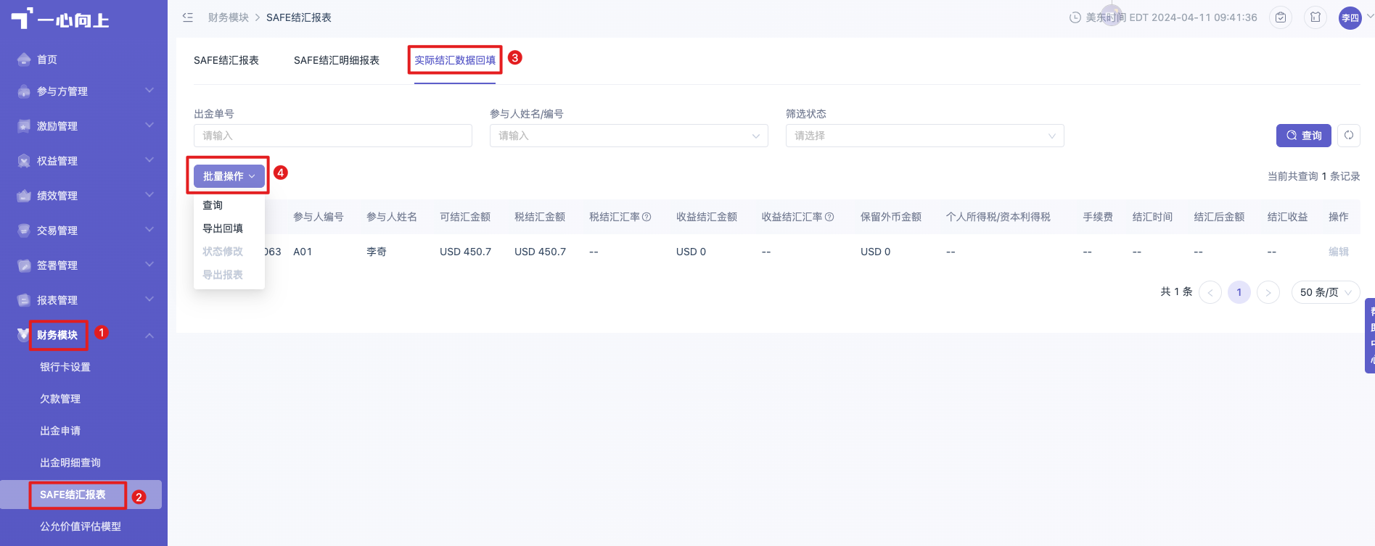Click the reset refresh icon beside 查询
The height and width of the screenshot is (546, 1375).
(x=1349, y=136)
